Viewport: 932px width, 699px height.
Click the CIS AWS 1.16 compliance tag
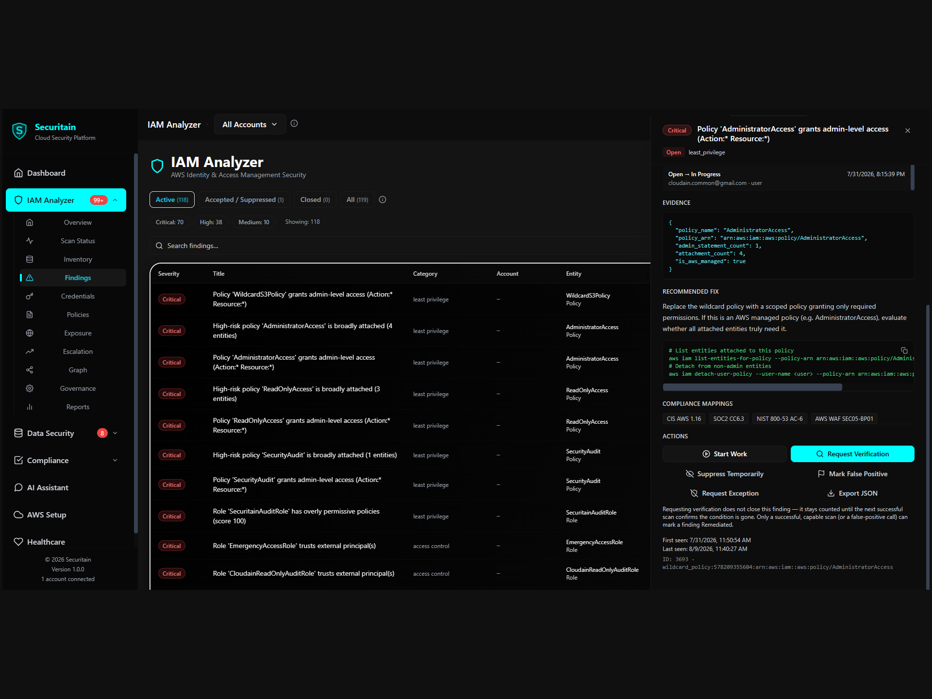coord(684,419)
